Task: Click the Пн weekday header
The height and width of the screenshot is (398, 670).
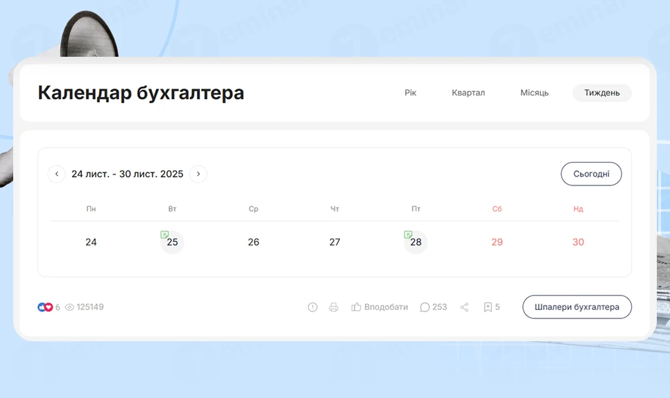Action: tap(91, 209)
